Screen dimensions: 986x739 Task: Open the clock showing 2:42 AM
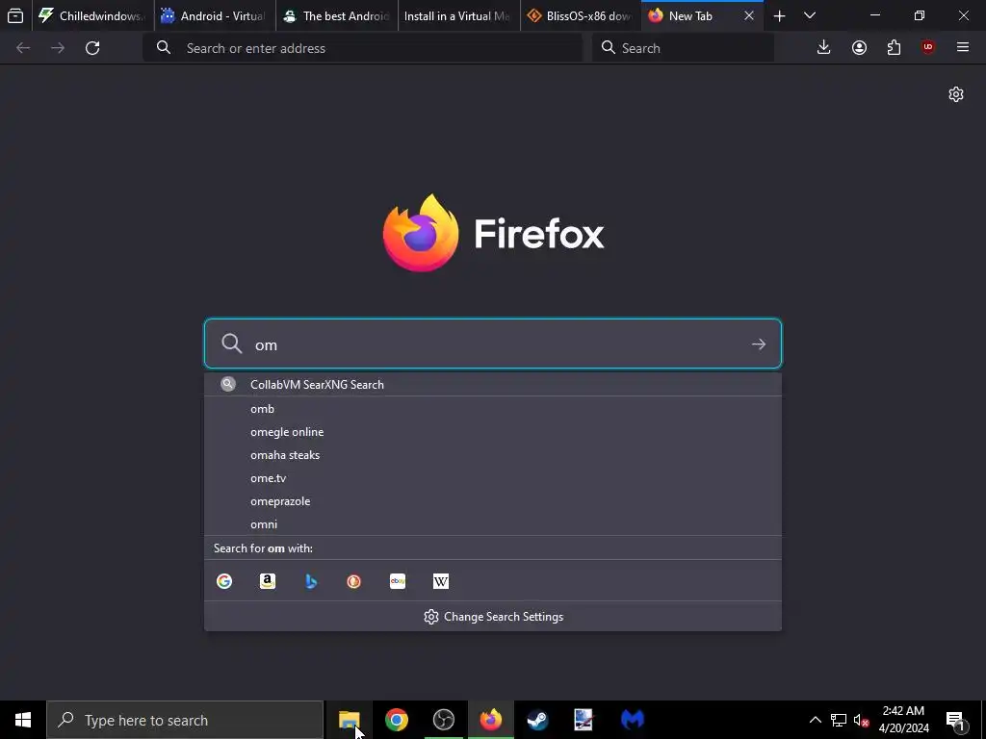pos(903,720)
